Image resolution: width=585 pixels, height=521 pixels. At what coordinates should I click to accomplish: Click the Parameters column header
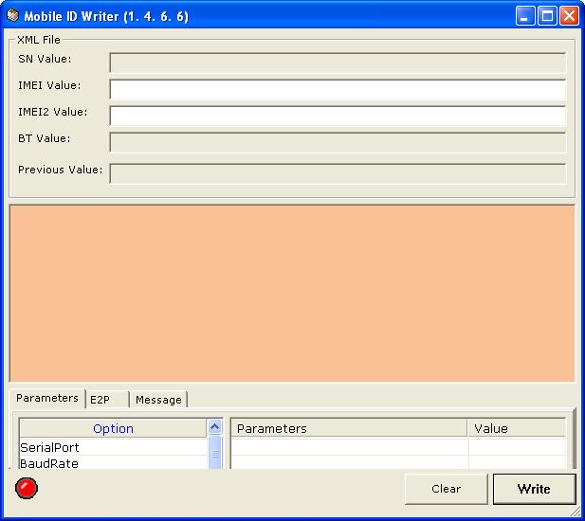point(349,428)
